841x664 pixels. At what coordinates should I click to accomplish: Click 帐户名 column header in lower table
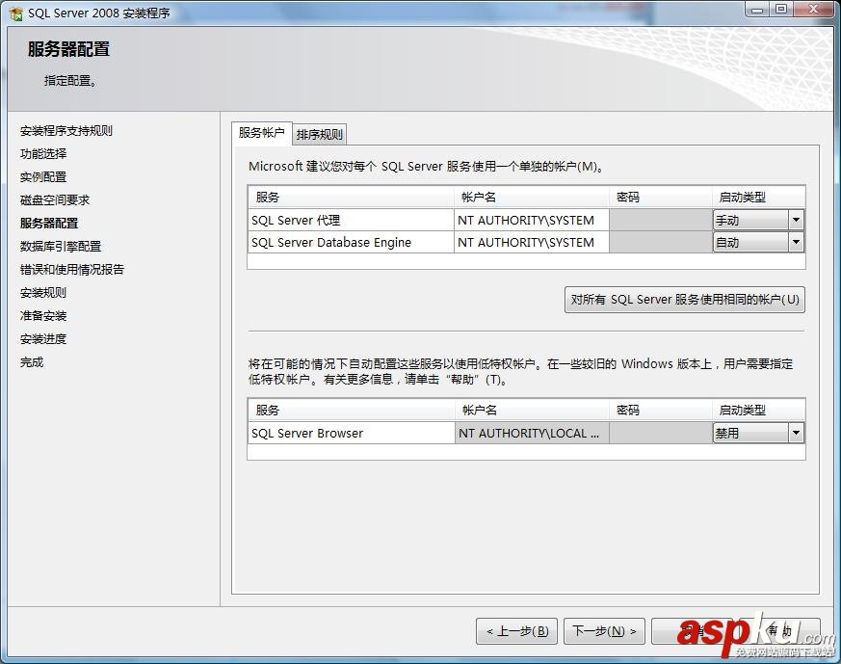pyautogui.click(x=532, y=410)
